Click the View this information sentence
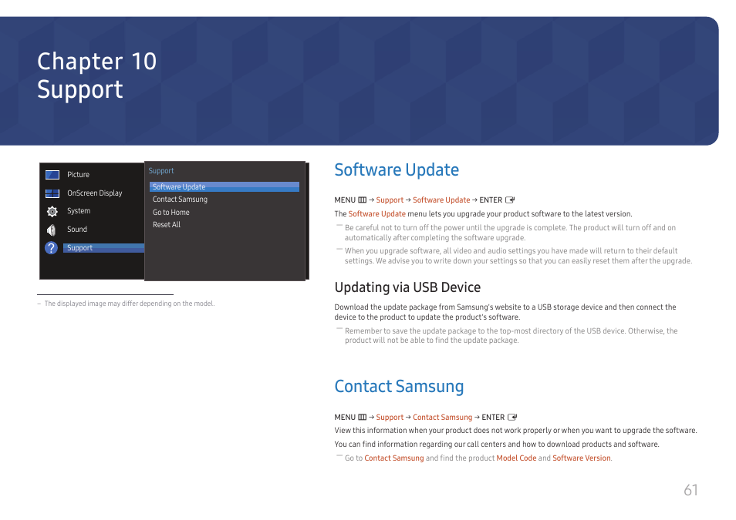Image resolution: width=736 pixels, height=520 pixels. point(515,431)
